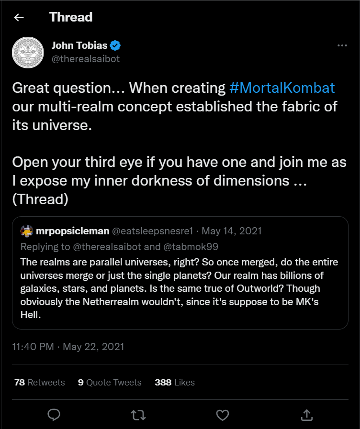Open the three-dot more options menu
Image resolution: width=360 pixels, height=429 pixels.
click(342, 46)
